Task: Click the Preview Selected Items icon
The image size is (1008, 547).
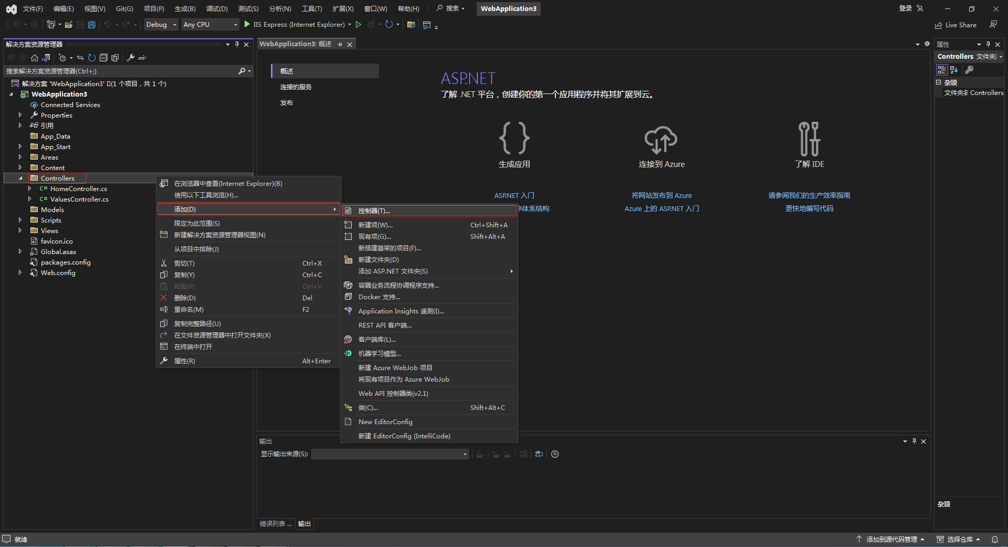Action: (142, 58)
